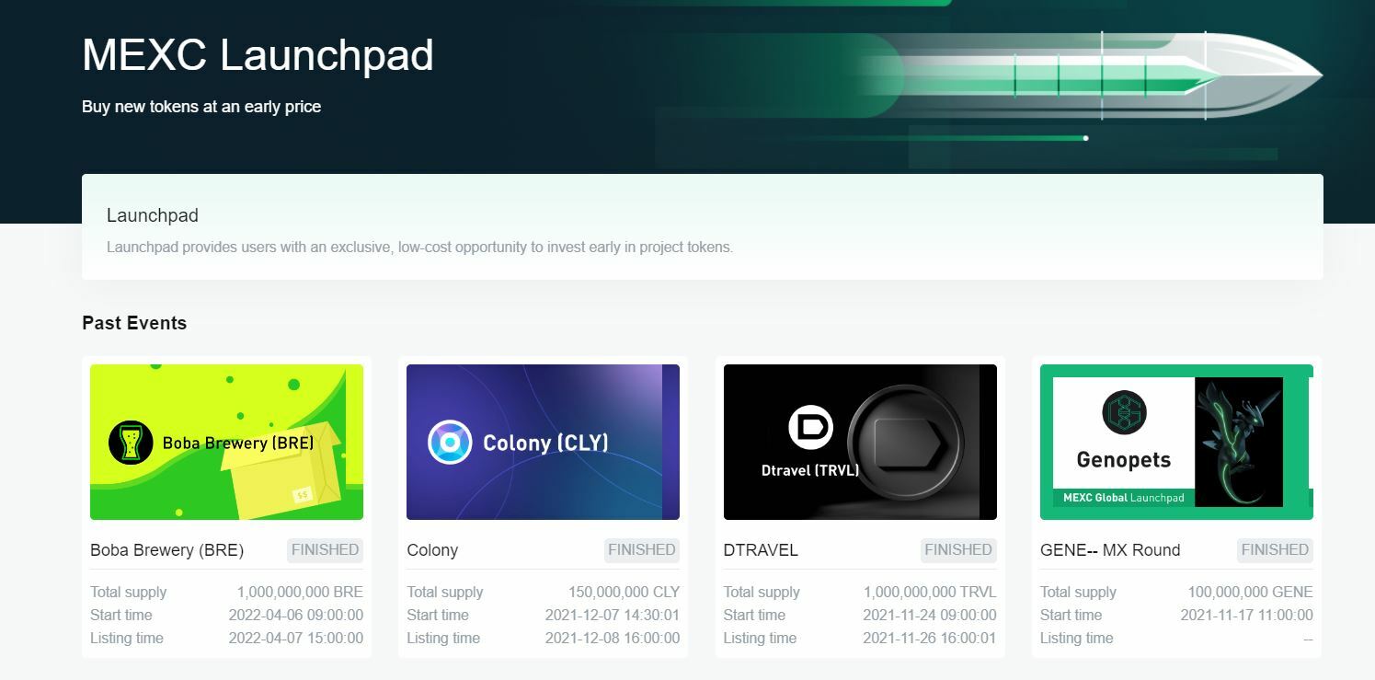This screenshot has height=680, width=1375.
Task: Open the DTRAVEL event title
Action: tap(761, 550)
